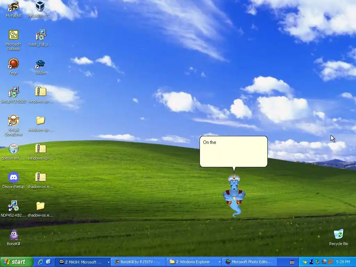Click the taskbar clock showing 5:28 PM
This screenshot has height=267, width=356.
pos(343,262)
